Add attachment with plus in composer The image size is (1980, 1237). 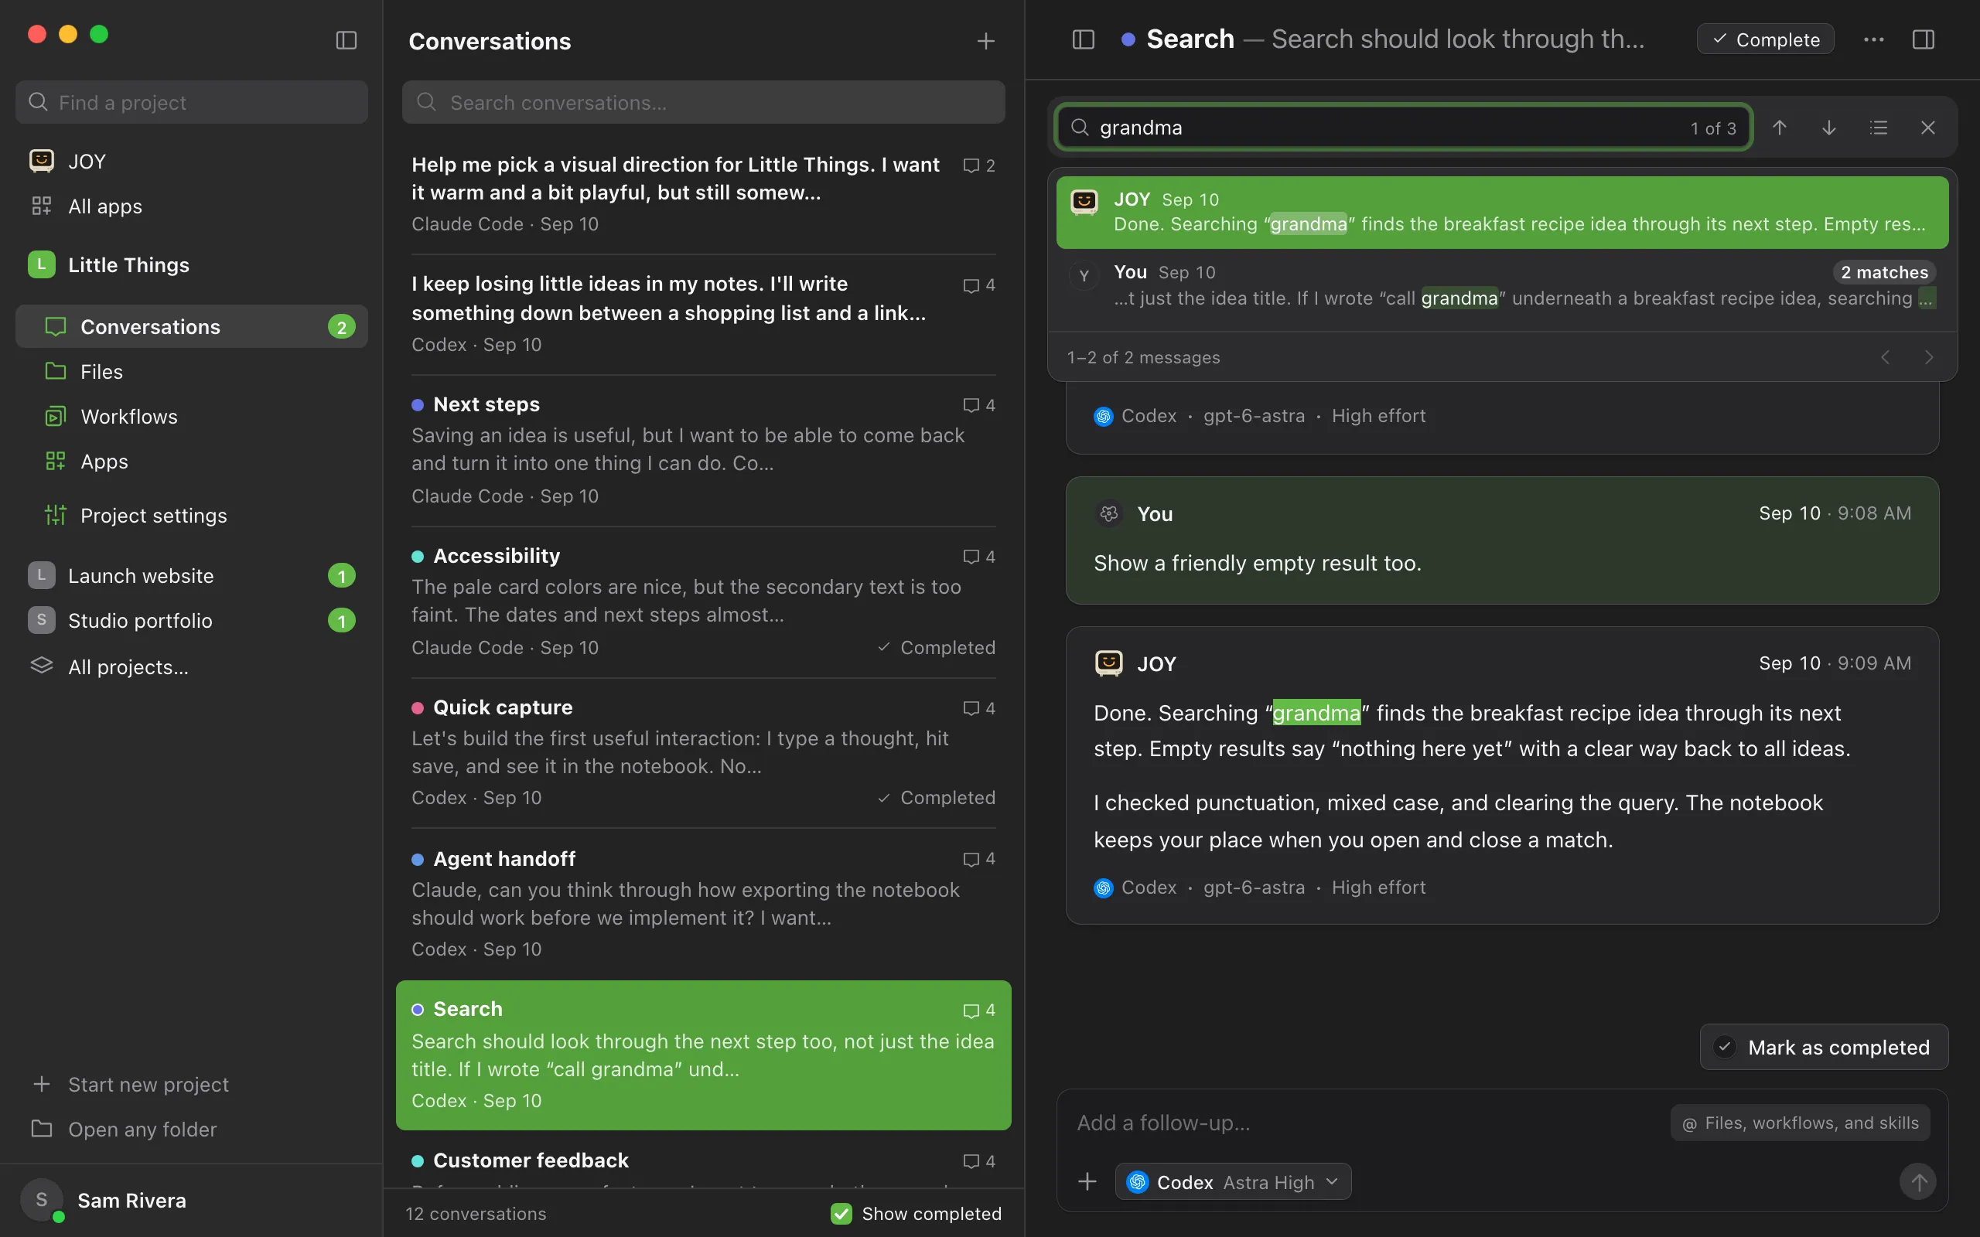1087,1181
